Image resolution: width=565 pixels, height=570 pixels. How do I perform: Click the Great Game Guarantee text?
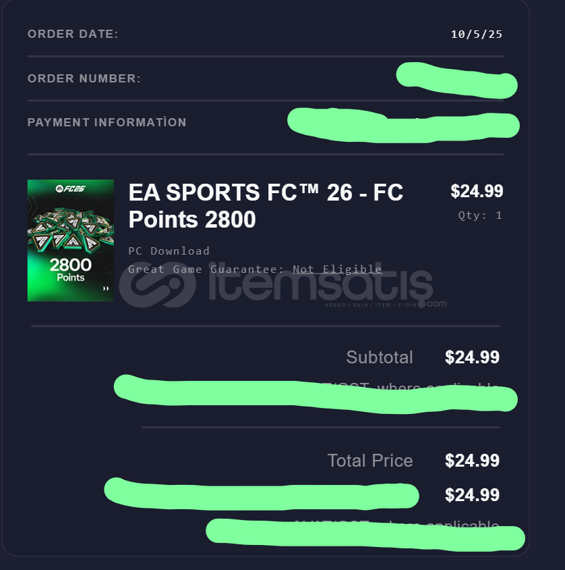point(206,269)
